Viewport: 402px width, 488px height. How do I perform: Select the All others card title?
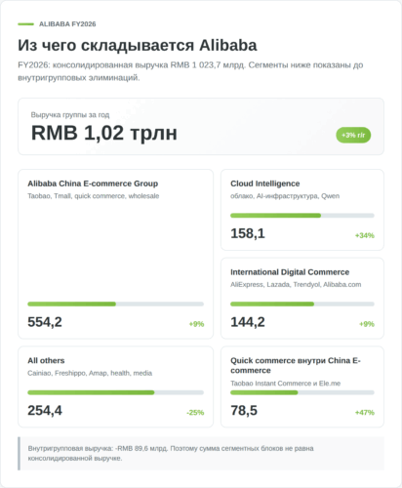tap(46, 360)
